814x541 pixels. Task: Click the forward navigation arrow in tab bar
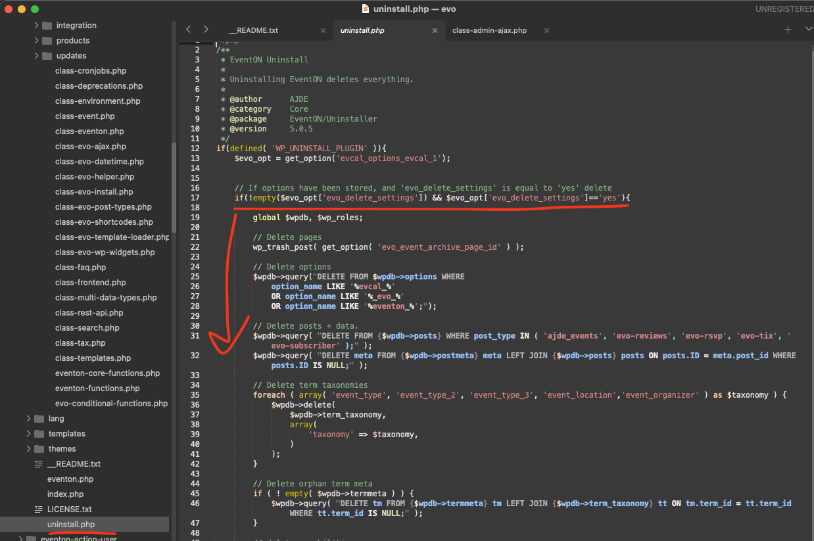pos(206,30)
